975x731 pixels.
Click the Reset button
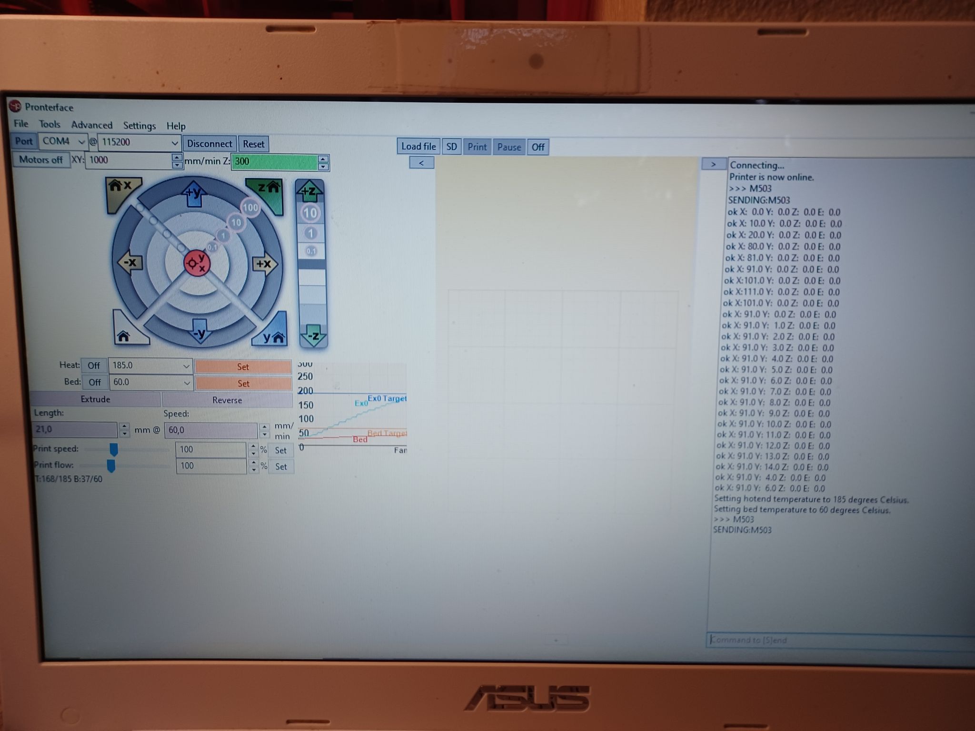tap(253, 144)
